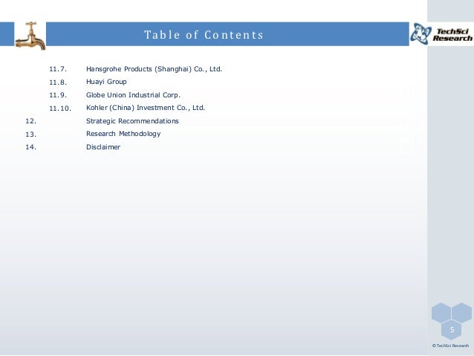Click the page number 5 hexagon

click(x=452, y=330)
